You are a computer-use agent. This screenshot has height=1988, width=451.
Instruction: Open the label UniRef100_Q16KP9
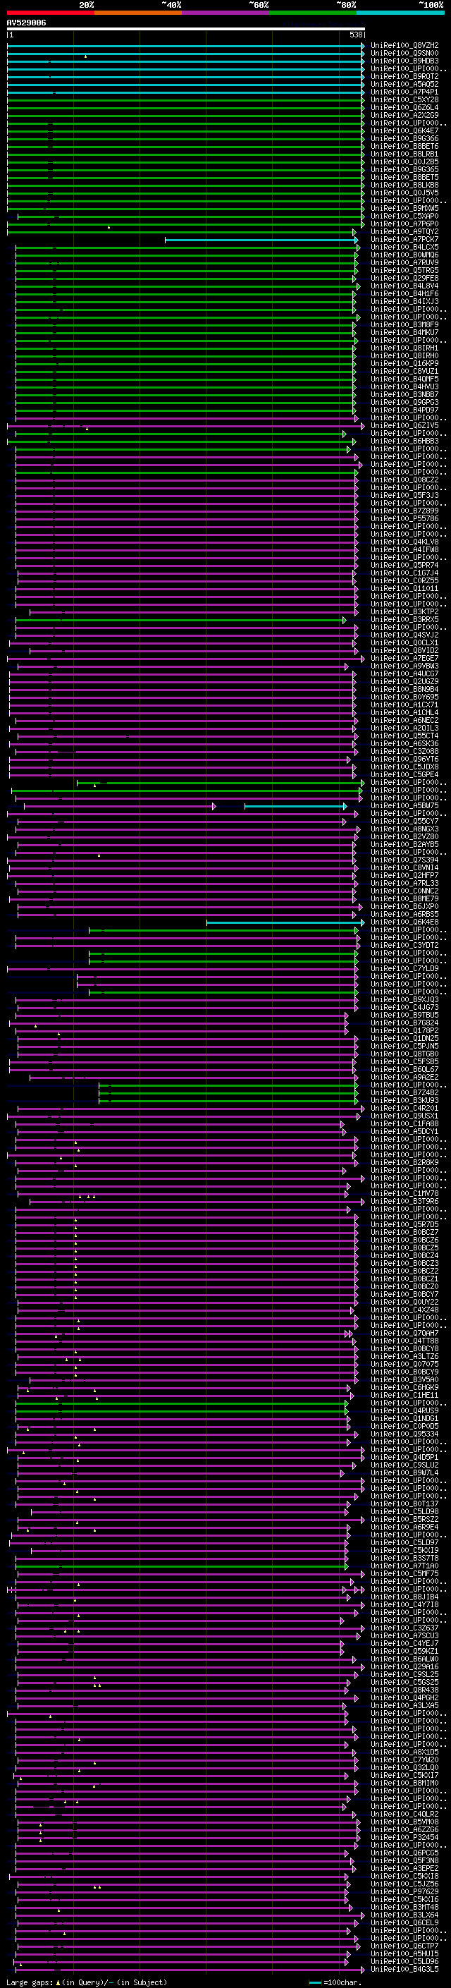[x=404, y=363]
